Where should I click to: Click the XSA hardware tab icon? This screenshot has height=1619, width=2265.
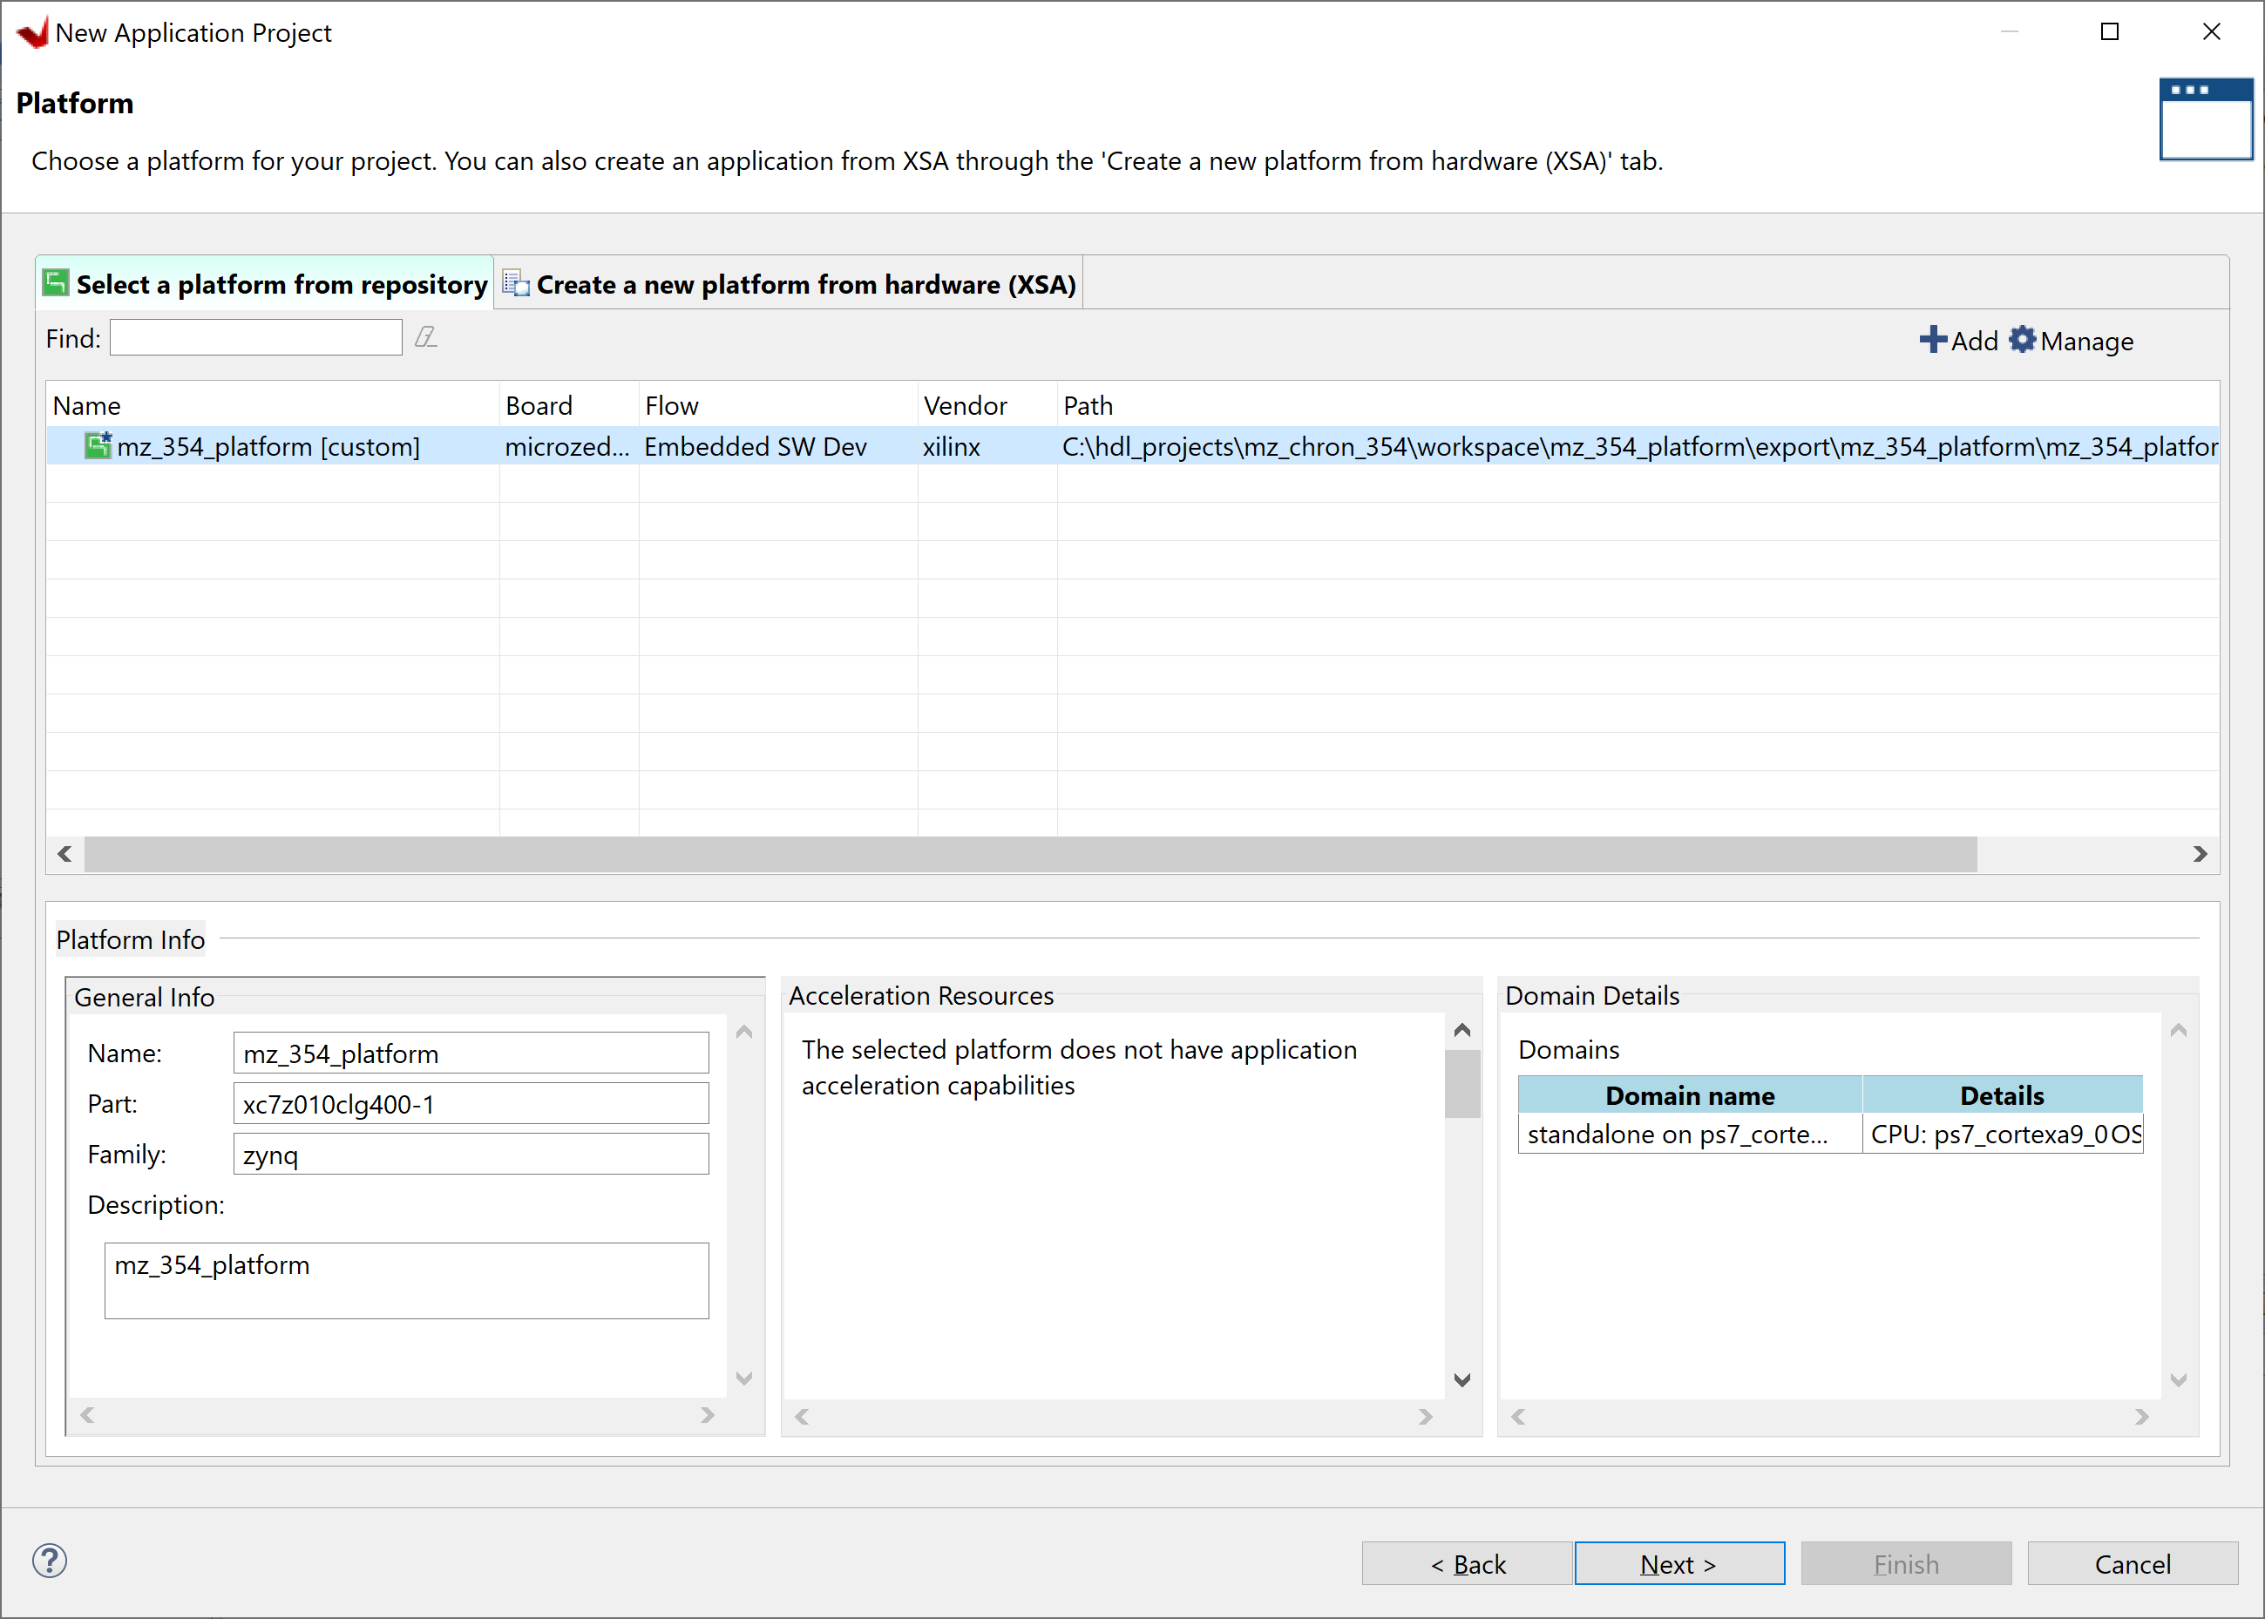(x=515, y=284)
